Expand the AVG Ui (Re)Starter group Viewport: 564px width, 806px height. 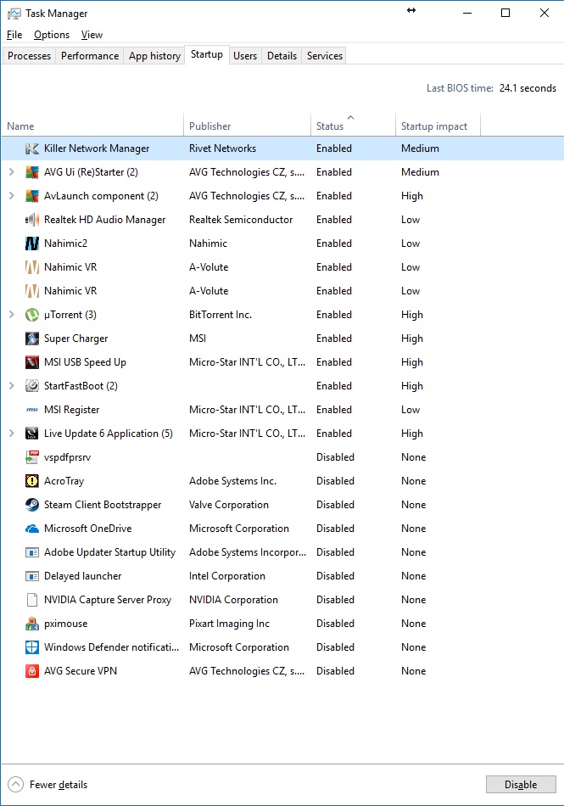tap(11, 172)
